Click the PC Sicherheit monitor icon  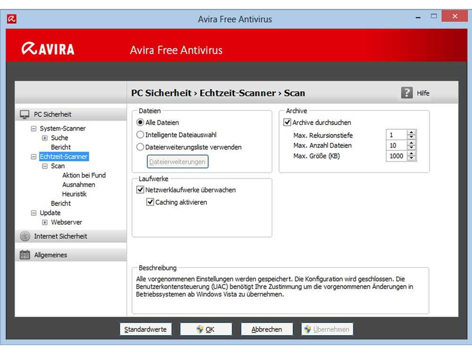click(x=25, y=114)
